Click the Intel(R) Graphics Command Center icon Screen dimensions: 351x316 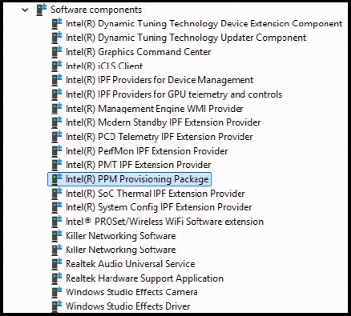(57, 52)
